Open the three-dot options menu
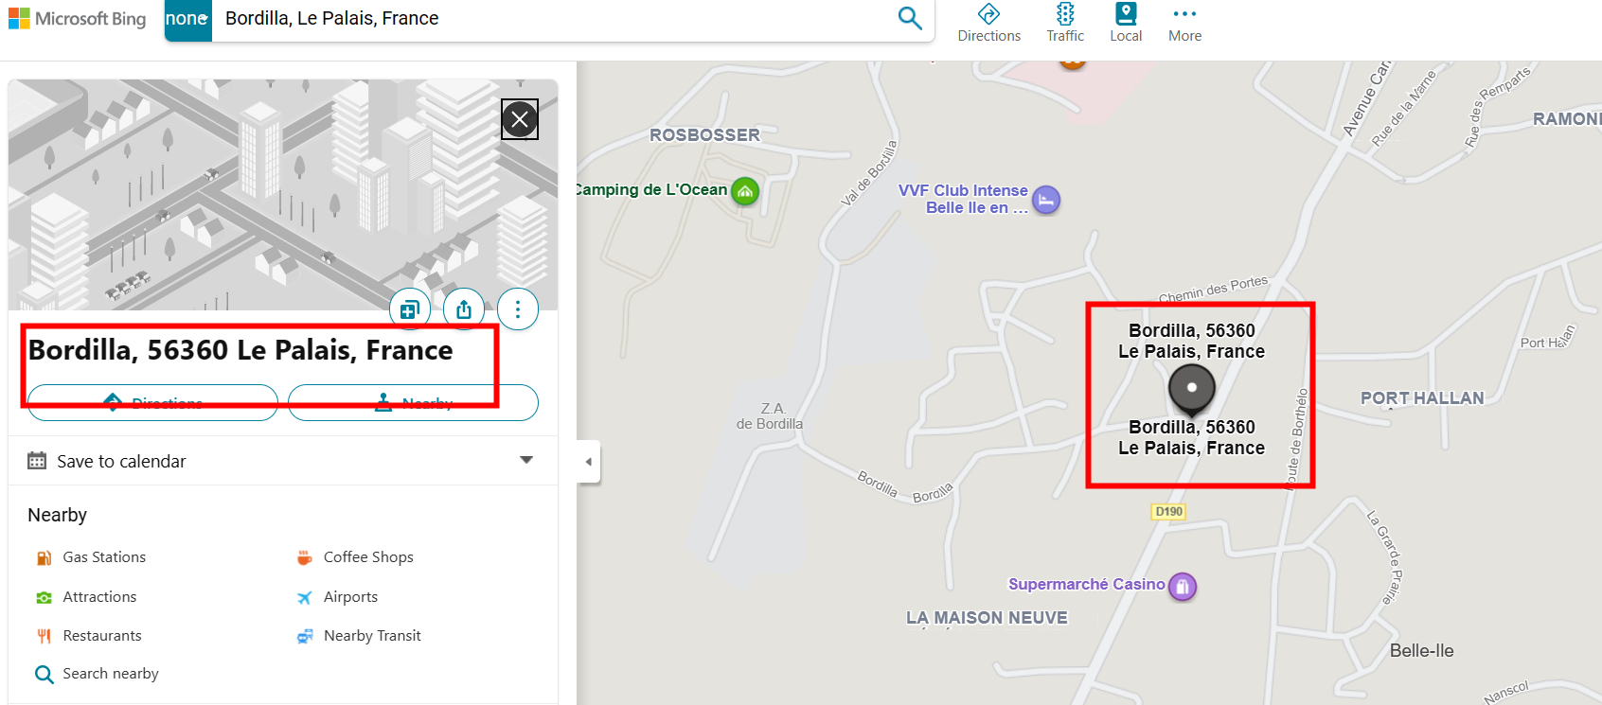This screenshot has height=705, width=1602. coord(518,309)
